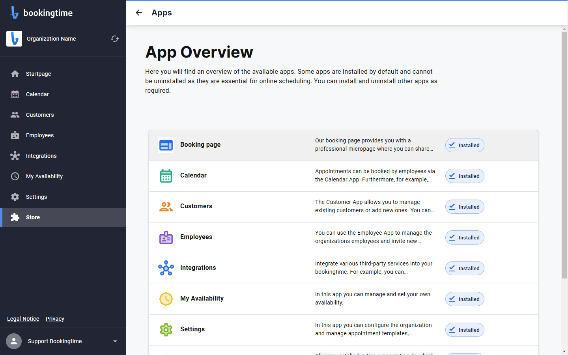Open the Legal Notice link
Viewport: 568px width, 355px height.
click(23, 319)
